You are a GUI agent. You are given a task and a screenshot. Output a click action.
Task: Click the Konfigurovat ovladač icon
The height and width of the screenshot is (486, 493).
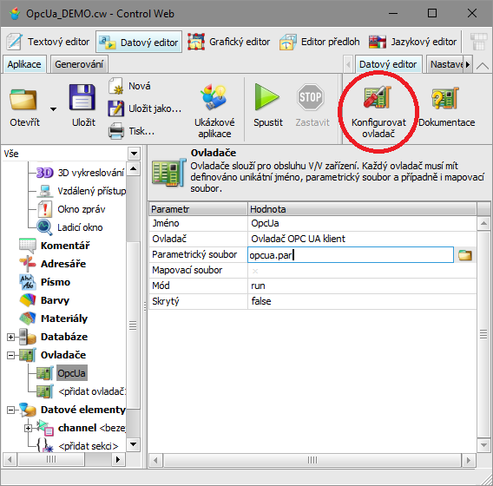tap(378, 97)
